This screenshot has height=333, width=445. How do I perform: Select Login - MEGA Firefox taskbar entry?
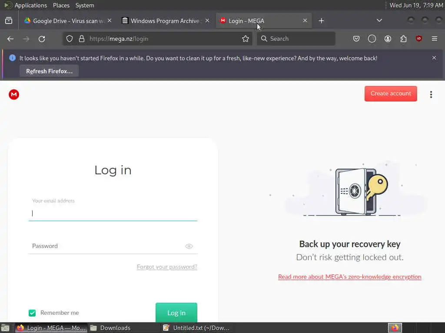[51, 328]
